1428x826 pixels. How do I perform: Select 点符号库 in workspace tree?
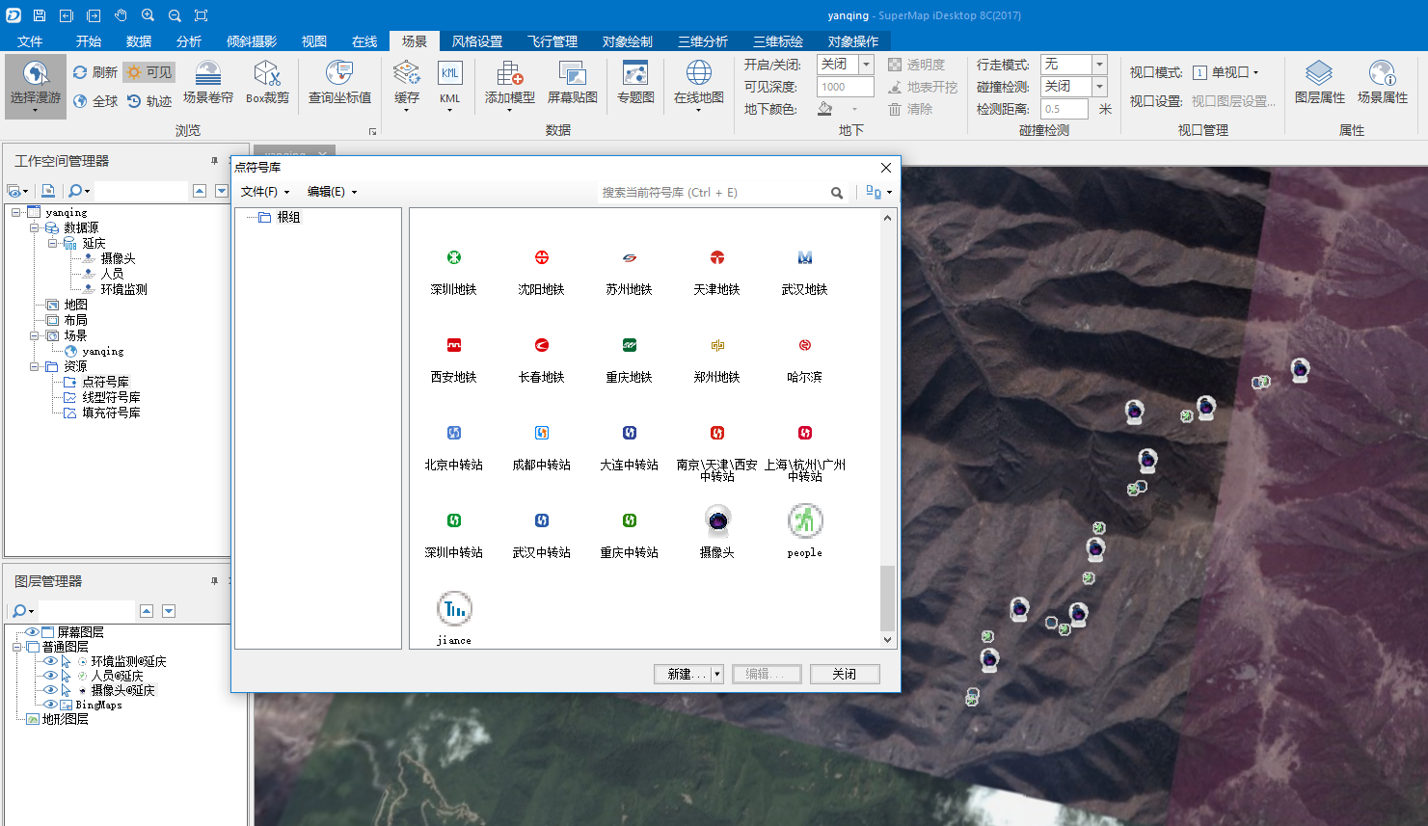[105, 382]
